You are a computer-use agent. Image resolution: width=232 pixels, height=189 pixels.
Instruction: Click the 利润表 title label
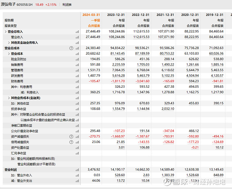pos(67,5)
